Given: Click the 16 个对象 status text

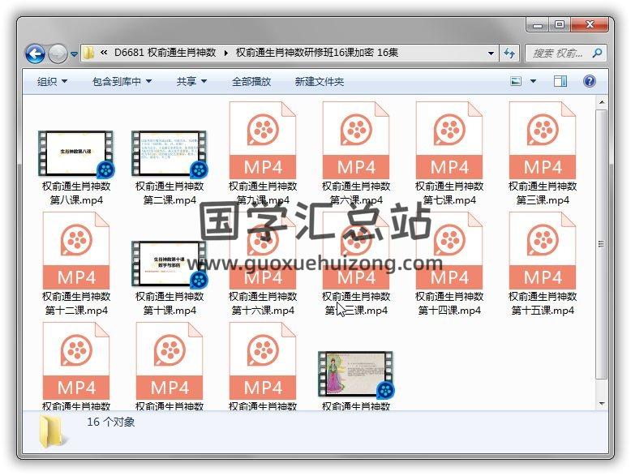Looking at the screenshot, I should [110, 422].
